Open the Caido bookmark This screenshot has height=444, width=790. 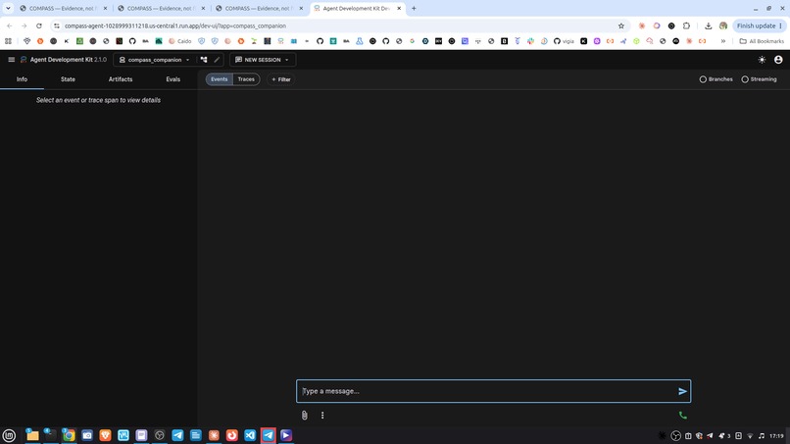[x=180, y=41]
